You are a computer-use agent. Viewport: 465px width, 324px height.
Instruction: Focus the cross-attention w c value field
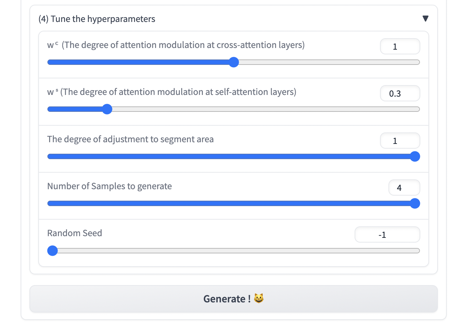(x=400, y=47)
